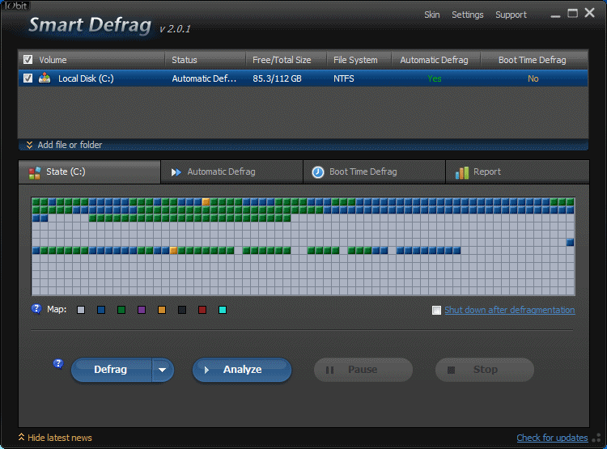Click the Stop button

coord(485,370)
